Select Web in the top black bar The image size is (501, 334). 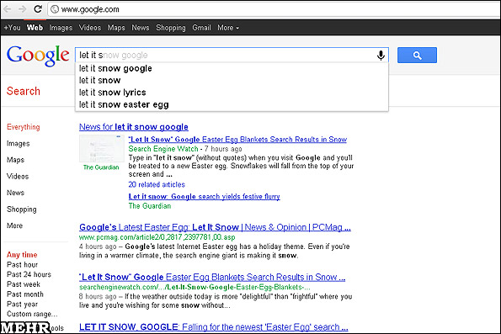[35, 28]
